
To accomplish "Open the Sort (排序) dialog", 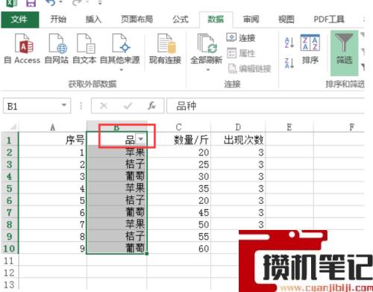I will tap(310, 49).
